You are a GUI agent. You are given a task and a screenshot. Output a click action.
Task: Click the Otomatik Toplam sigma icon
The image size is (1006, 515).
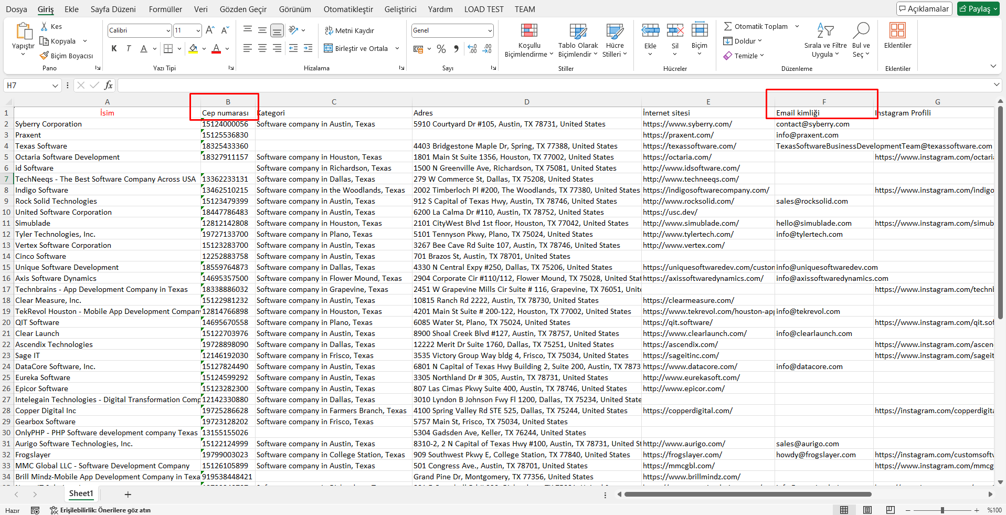pyautogui.click(x=728, y=26)
